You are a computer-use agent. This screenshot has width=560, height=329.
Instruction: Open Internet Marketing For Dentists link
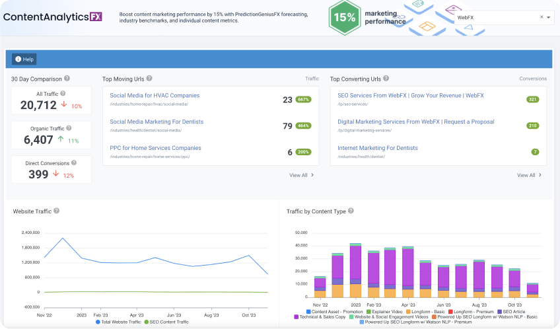378,148
